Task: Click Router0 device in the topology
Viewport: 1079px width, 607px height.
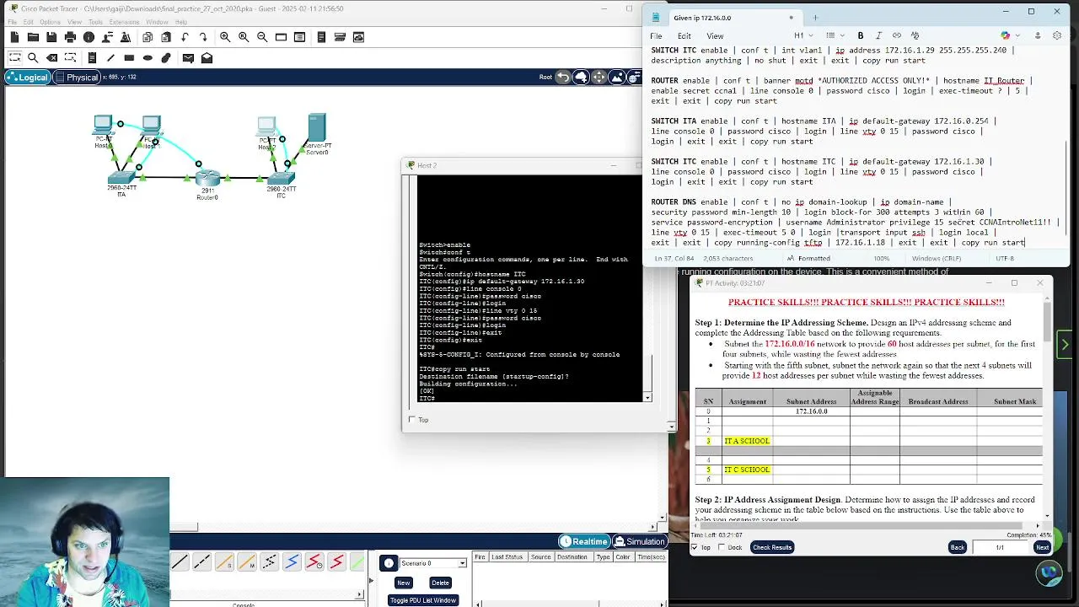Action: click(x=207, y=179)
